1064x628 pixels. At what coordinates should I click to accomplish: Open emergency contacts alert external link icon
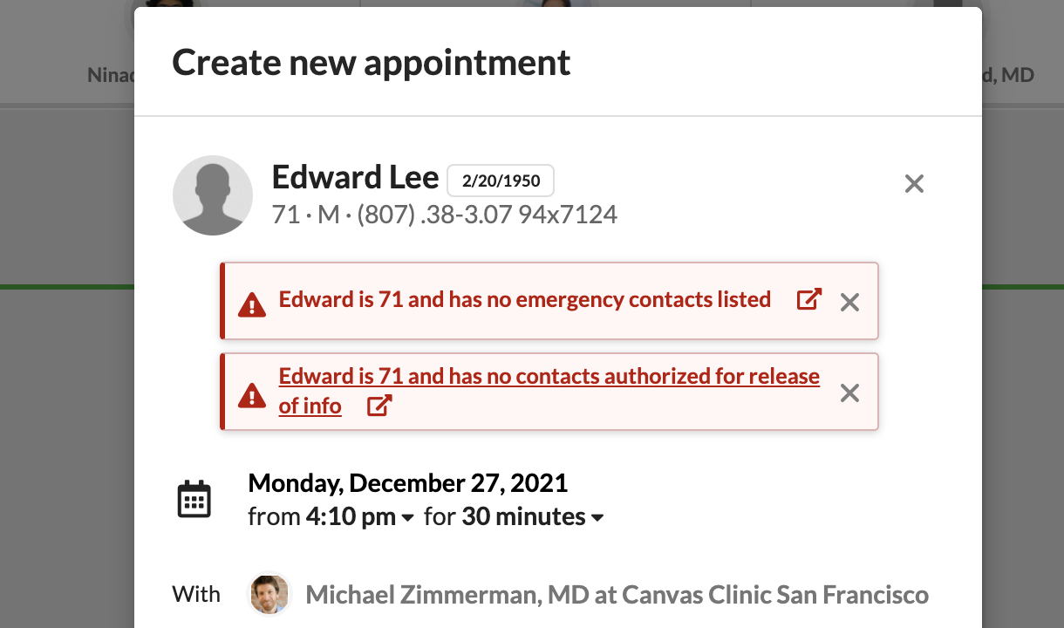coord(809,300)
